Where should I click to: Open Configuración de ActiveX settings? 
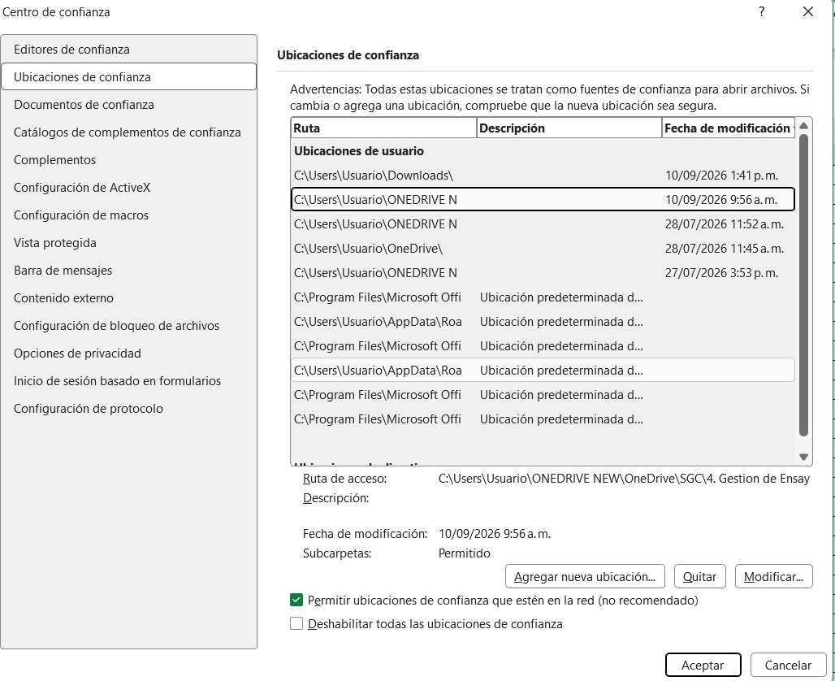click(x=129, y=188)
